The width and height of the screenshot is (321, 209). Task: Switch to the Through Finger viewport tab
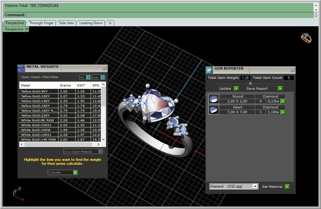click(41, 23)
